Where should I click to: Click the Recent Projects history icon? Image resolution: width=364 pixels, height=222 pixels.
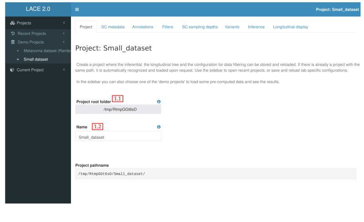pyautogui.click(x=13, y=34)
